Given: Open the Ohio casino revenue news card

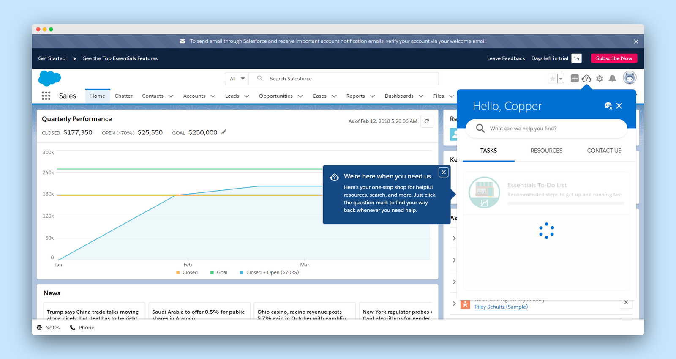Looking at the screenshot, I should click(x=305, y=311).
